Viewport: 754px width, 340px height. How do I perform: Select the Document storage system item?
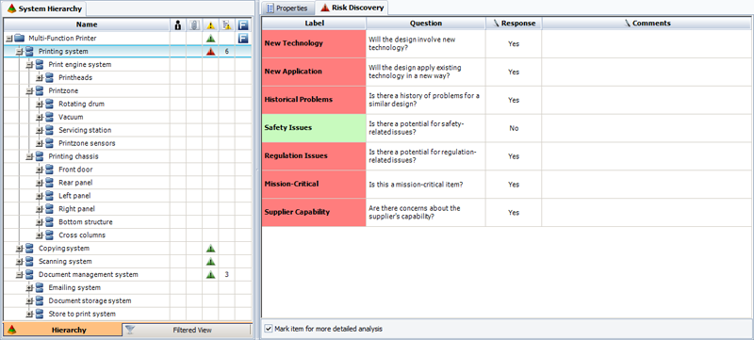pos(90,301)
